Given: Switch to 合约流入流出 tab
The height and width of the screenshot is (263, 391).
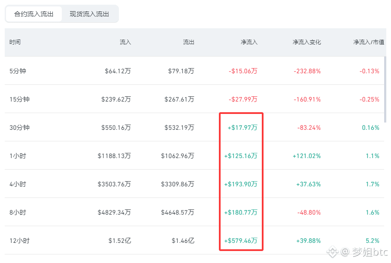Looking at the screenshot, I should 33,14.
